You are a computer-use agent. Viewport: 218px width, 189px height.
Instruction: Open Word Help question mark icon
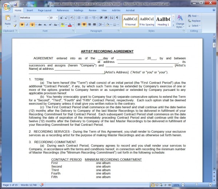pyautogui.click(x=214, y=10)
